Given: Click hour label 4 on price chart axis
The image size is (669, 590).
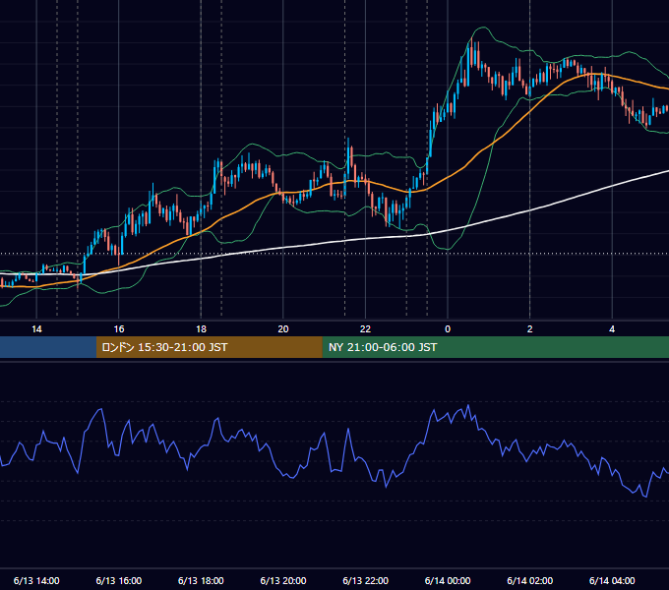Looking at the screenshot, I should (x=612, y=329).
